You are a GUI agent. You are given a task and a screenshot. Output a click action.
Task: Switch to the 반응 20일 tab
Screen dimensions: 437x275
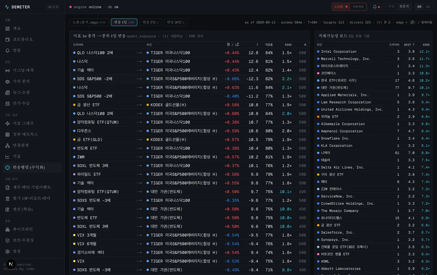(175, 22)
